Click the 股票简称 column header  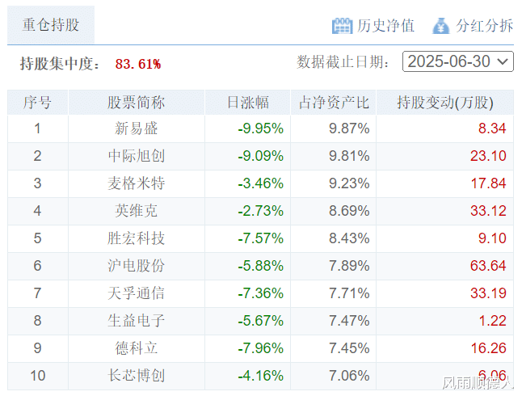pos(137,103)
